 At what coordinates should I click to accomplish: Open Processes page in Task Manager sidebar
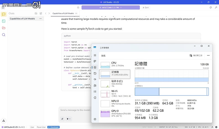tap(95, 61)
